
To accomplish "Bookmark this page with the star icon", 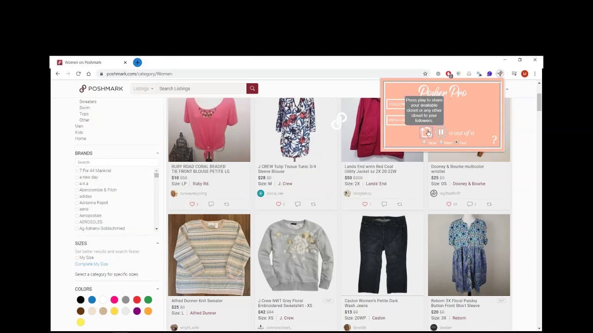I will pyautogui.click(x=425, y=74).
